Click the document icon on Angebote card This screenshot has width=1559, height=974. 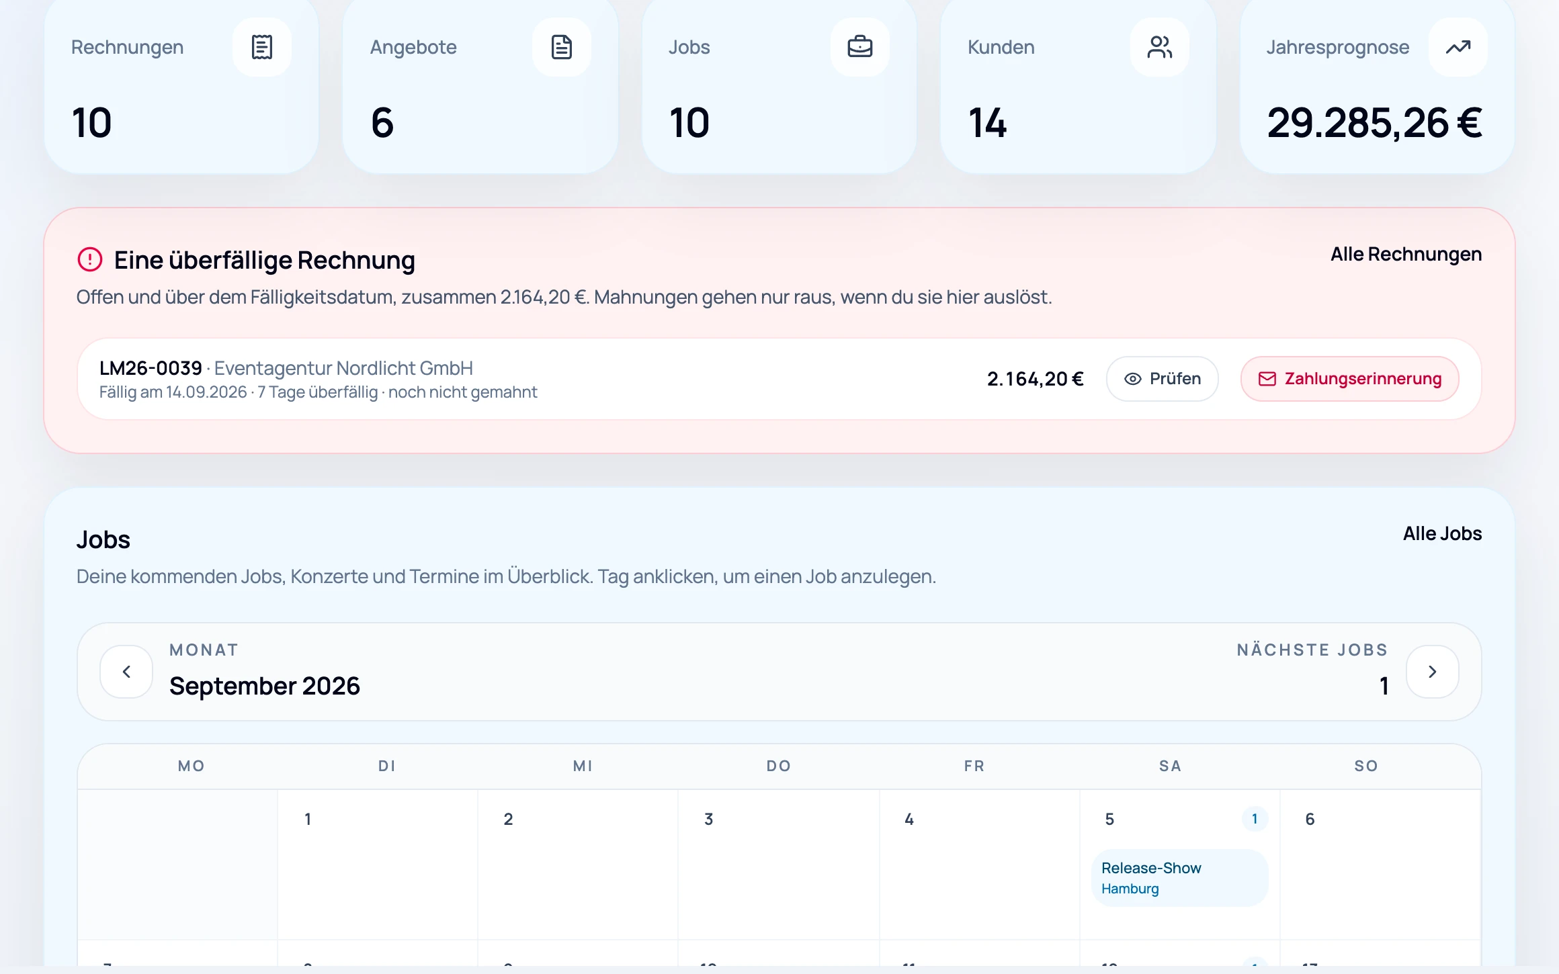(x=562, y=47)
